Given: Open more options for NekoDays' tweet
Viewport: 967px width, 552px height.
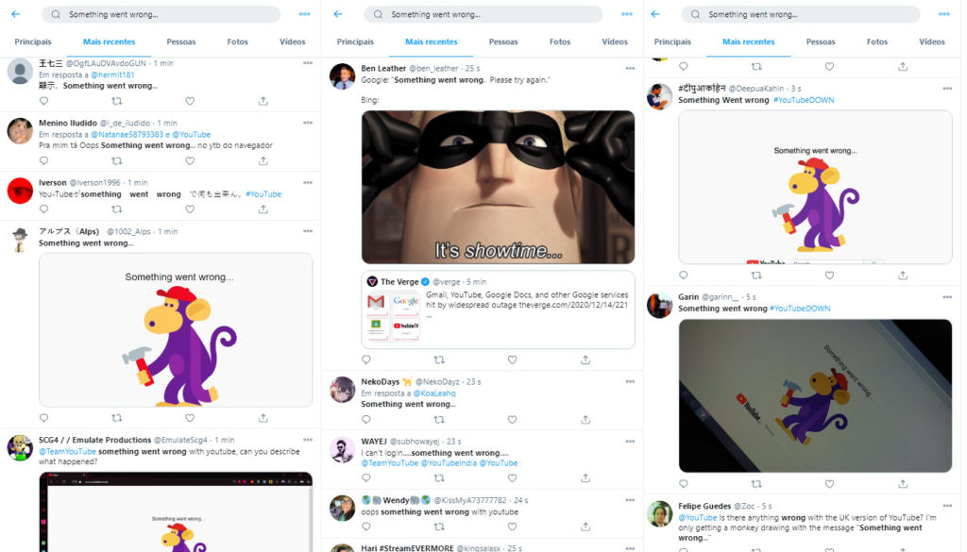Looking at the screenshot, I should pos(630,381).
